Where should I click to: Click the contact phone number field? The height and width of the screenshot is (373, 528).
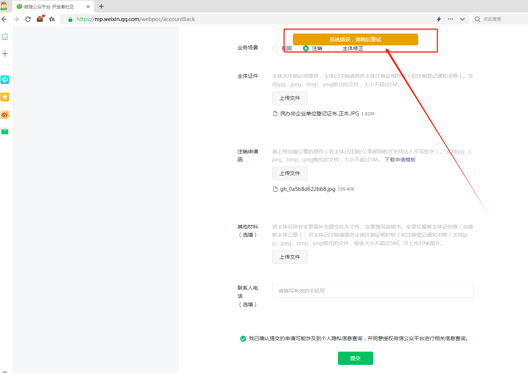point(373,290)
